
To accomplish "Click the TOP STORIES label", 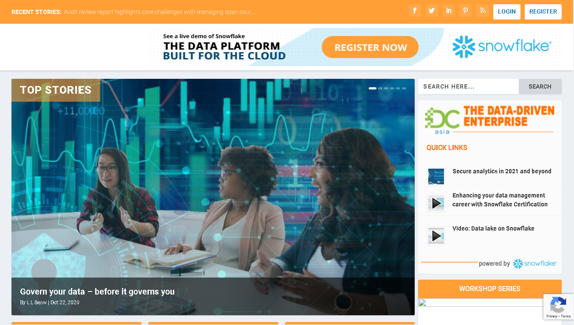I will tap(56, 90).
